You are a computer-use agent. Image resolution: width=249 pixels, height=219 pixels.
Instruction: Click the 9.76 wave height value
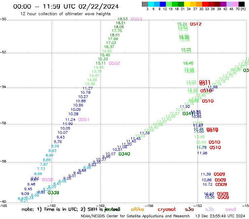[x=58, y=142]
